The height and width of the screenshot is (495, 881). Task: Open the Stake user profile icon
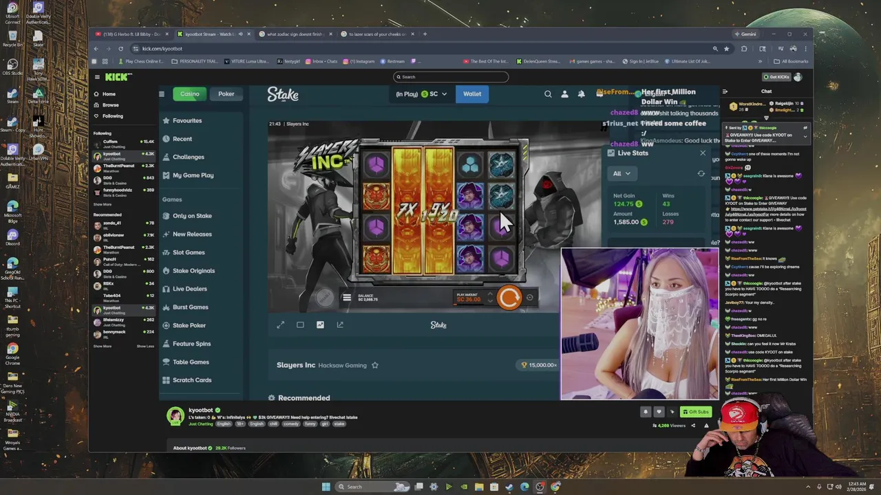tap(564, 94)
